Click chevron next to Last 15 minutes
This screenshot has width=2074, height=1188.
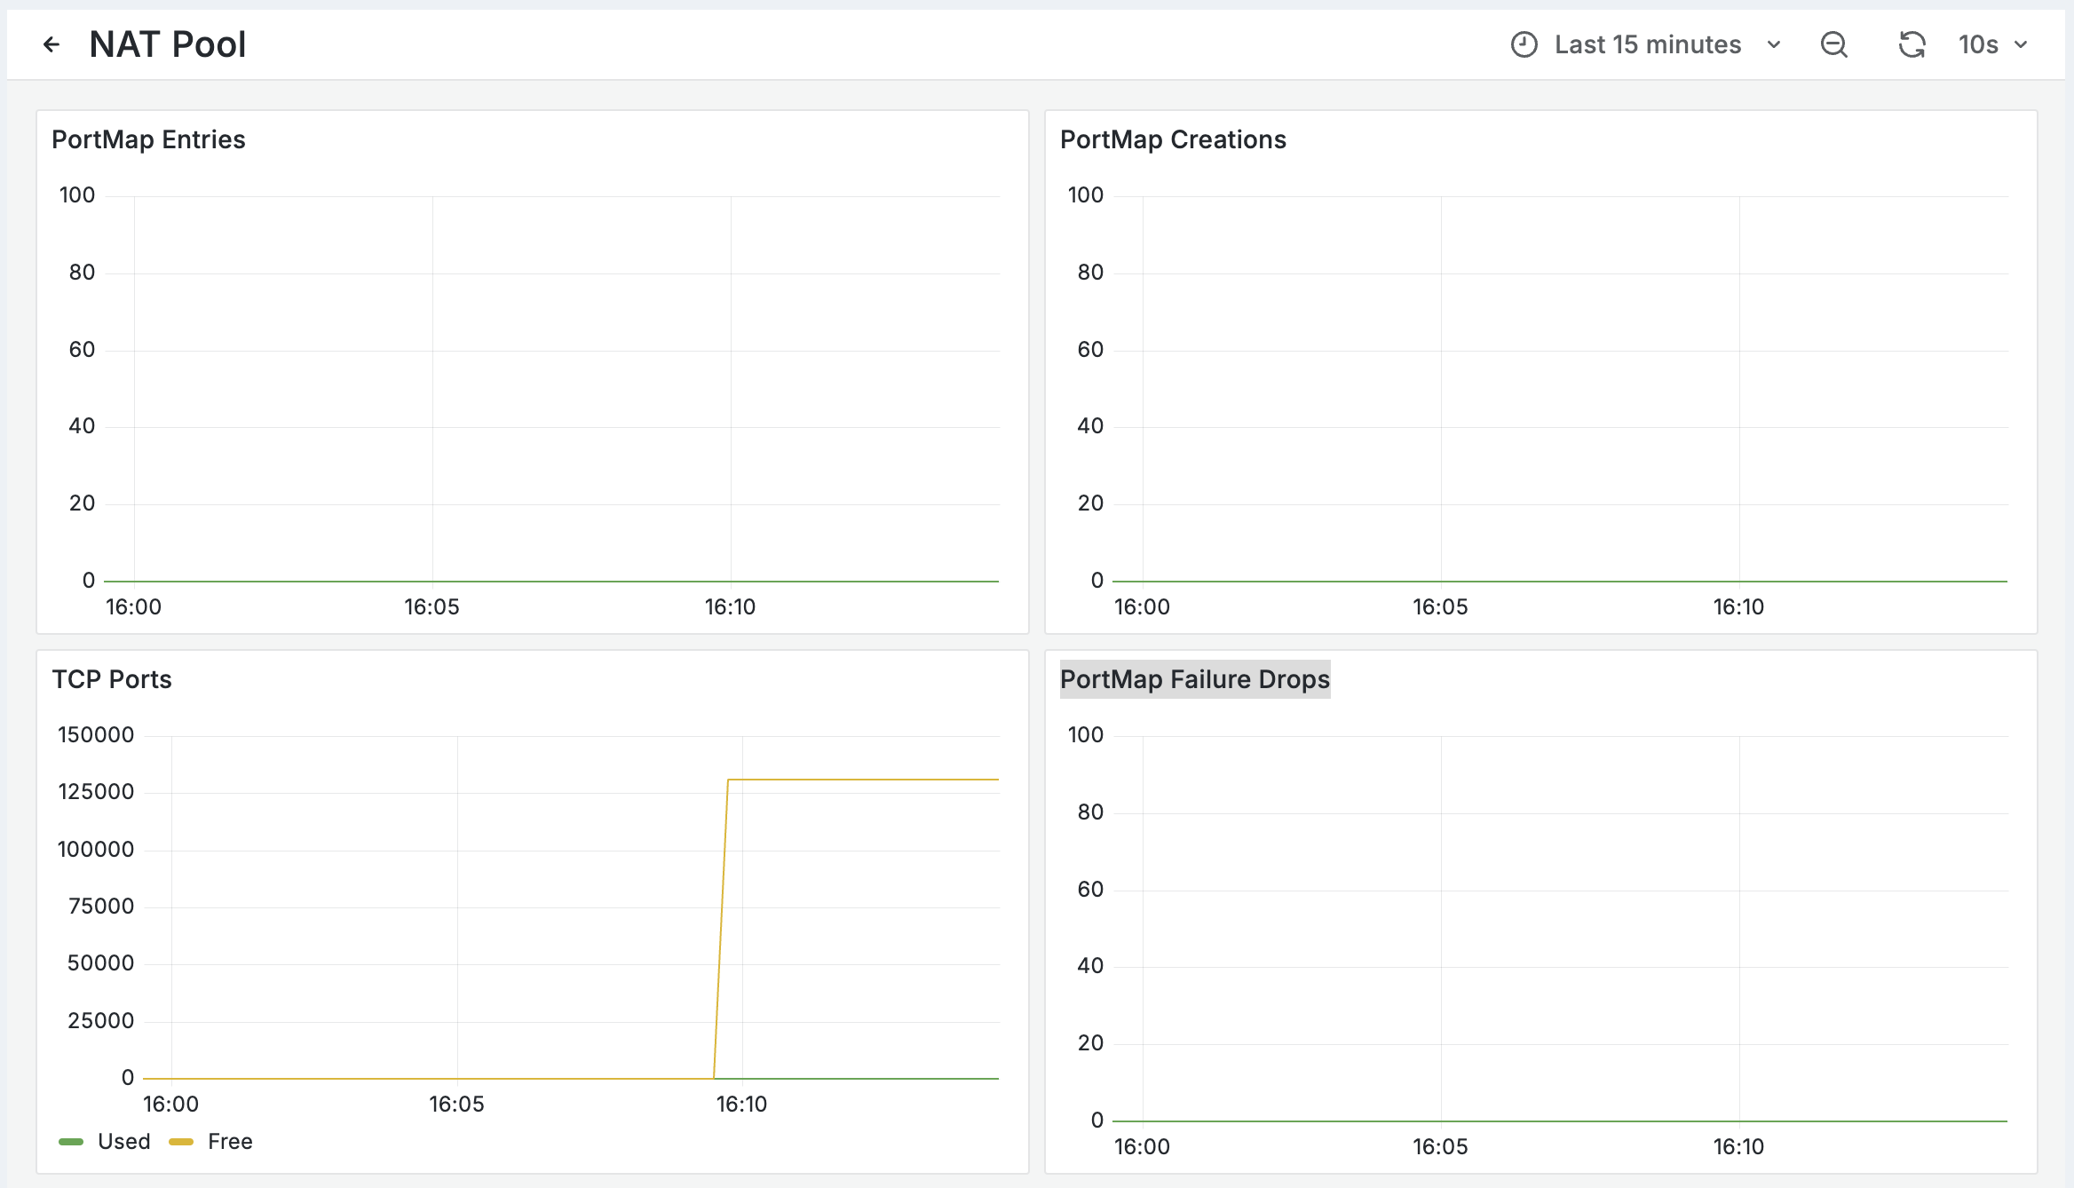[x=1774, y=44]
